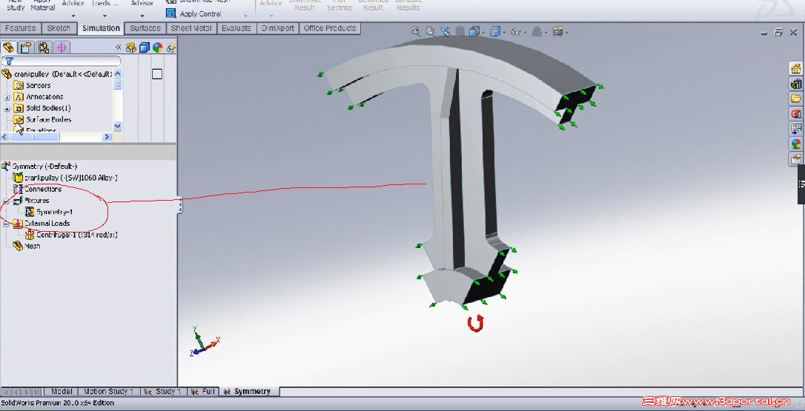Open the FeatureManager design tree tab

pyautogui.click(x=9, y=47)
